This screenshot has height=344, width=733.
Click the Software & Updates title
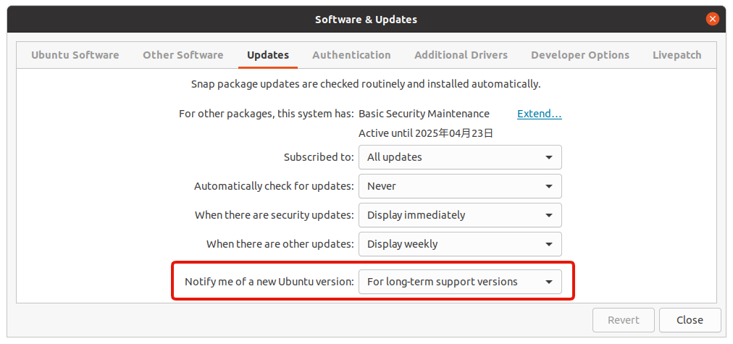pyautogui.click(x=366, y=20)
